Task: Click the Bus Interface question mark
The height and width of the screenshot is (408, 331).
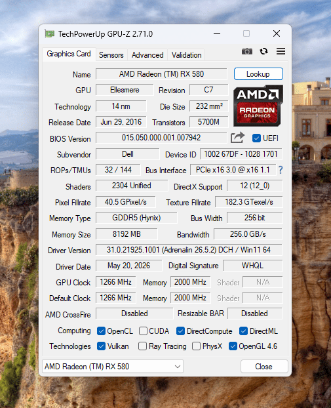Action: coord(281,170)
